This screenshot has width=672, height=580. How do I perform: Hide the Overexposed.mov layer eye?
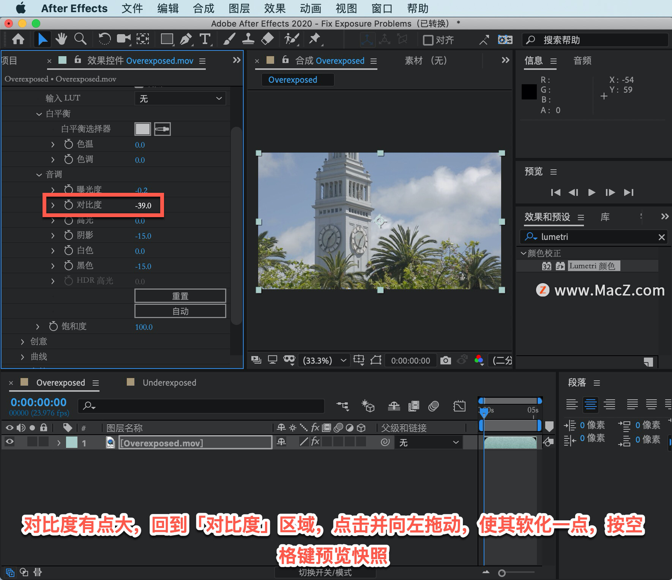(x=9, y=441)
